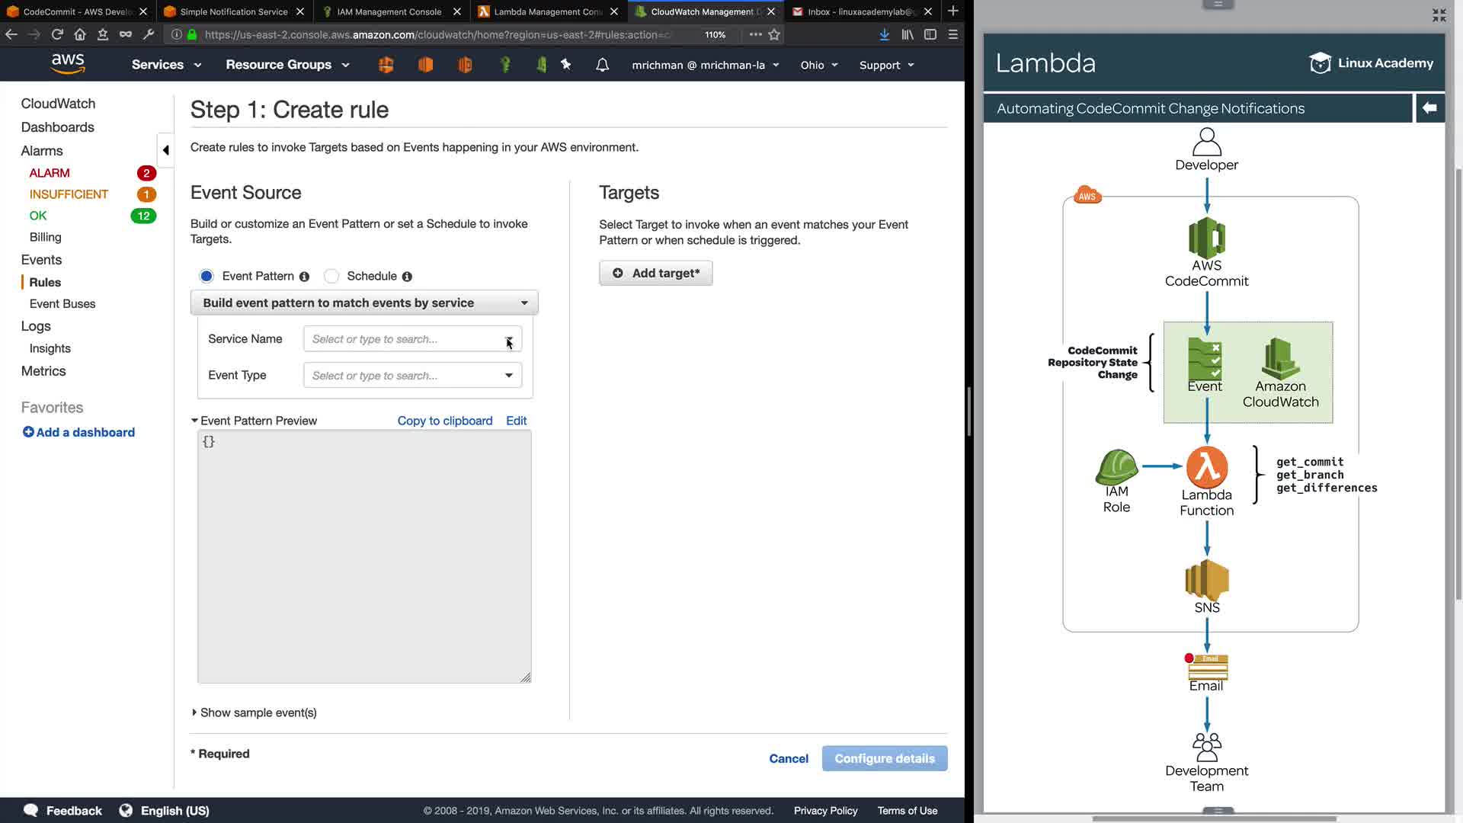This screenshot has width=1463, height=823.
Task: Bookmark page with star icon
Action: (774, 34)
